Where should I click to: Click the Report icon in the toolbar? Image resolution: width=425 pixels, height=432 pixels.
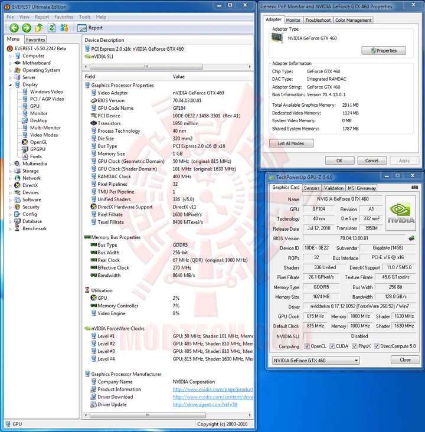[82, 28]
